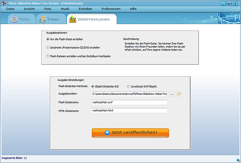Click the Veröffentlichen basket icon
This screenshot has width=241, height=163.
pos(73,19)
